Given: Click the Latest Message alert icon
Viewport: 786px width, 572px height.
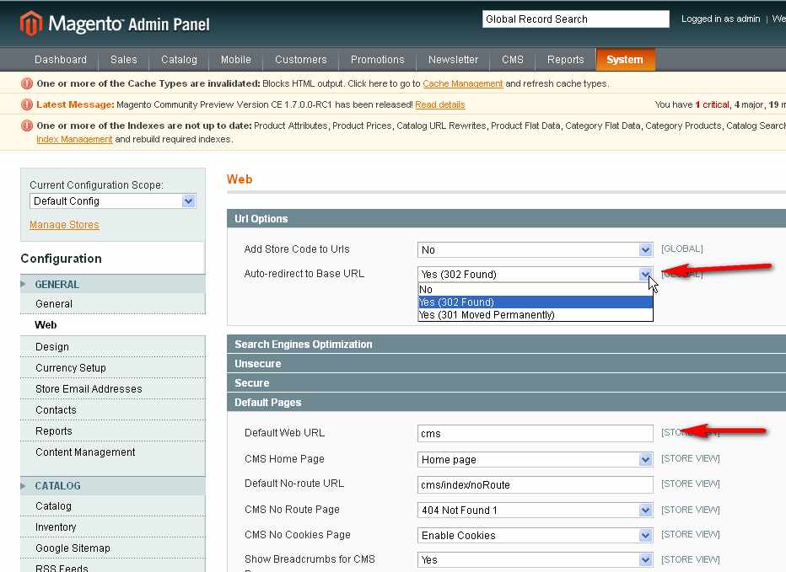Looking at the screenshot, I should 27,104.
